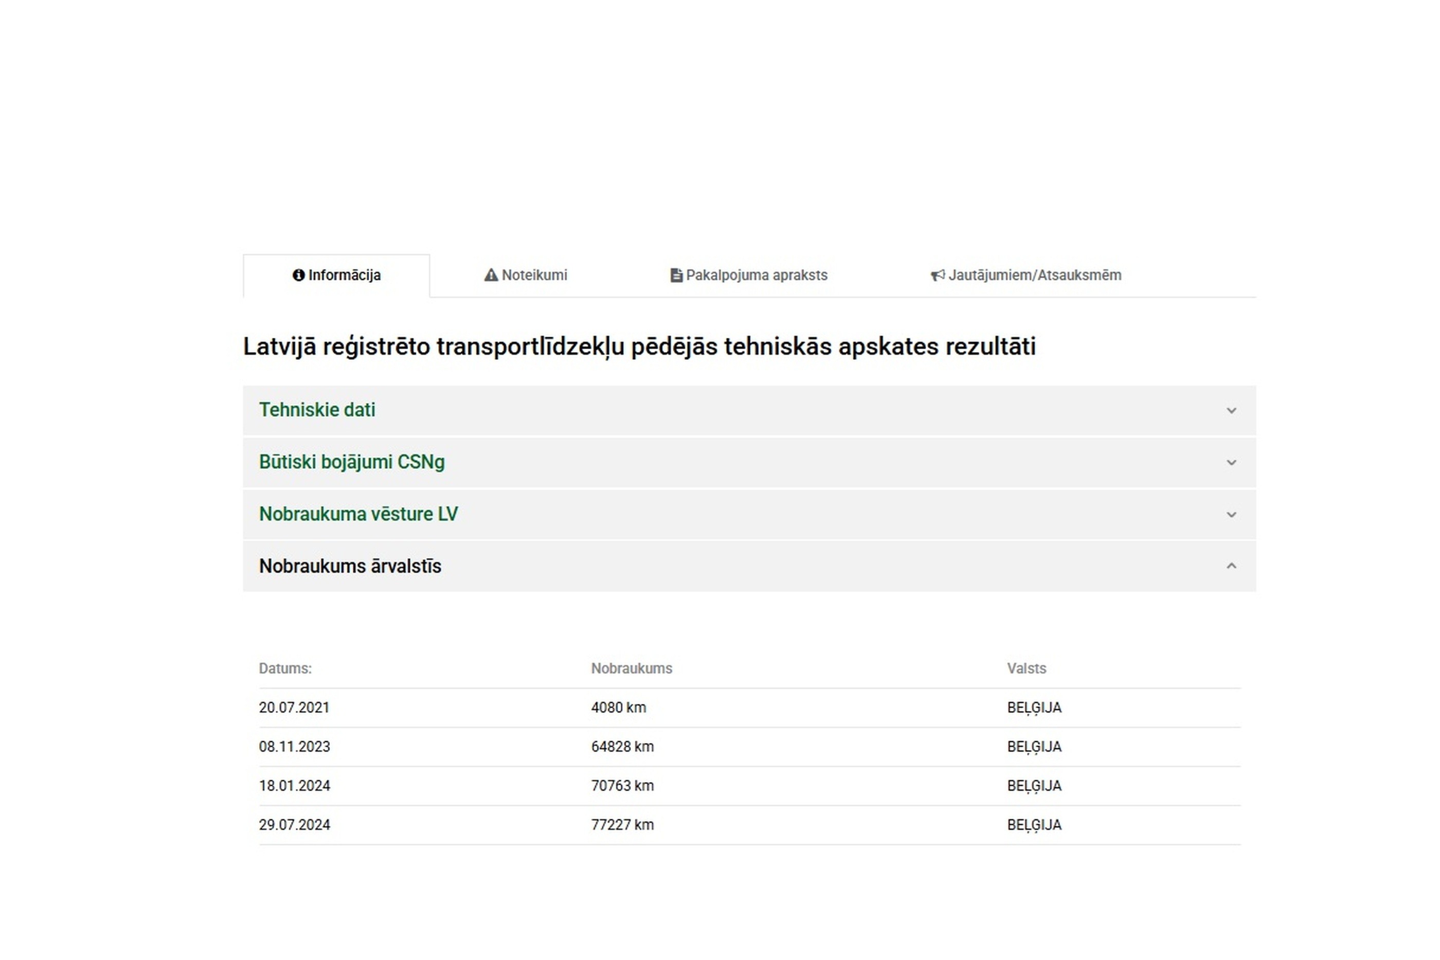The width and height of the screenshot is (1440, 960).
Task: Collapse the Nobraukums ārvalstīs section
Action: coord(749,566)
